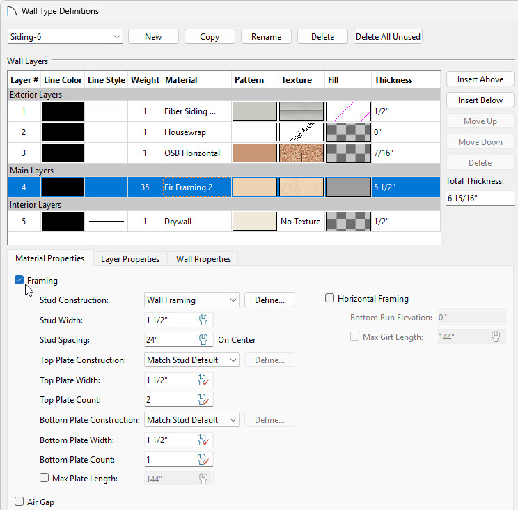
Task: Open the Stud Construction dropdown
Action: pos(191,300)
